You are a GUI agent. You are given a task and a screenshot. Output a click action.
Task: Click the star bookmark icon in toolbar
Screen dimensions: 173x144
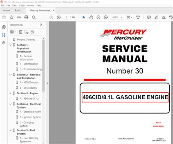12,18
